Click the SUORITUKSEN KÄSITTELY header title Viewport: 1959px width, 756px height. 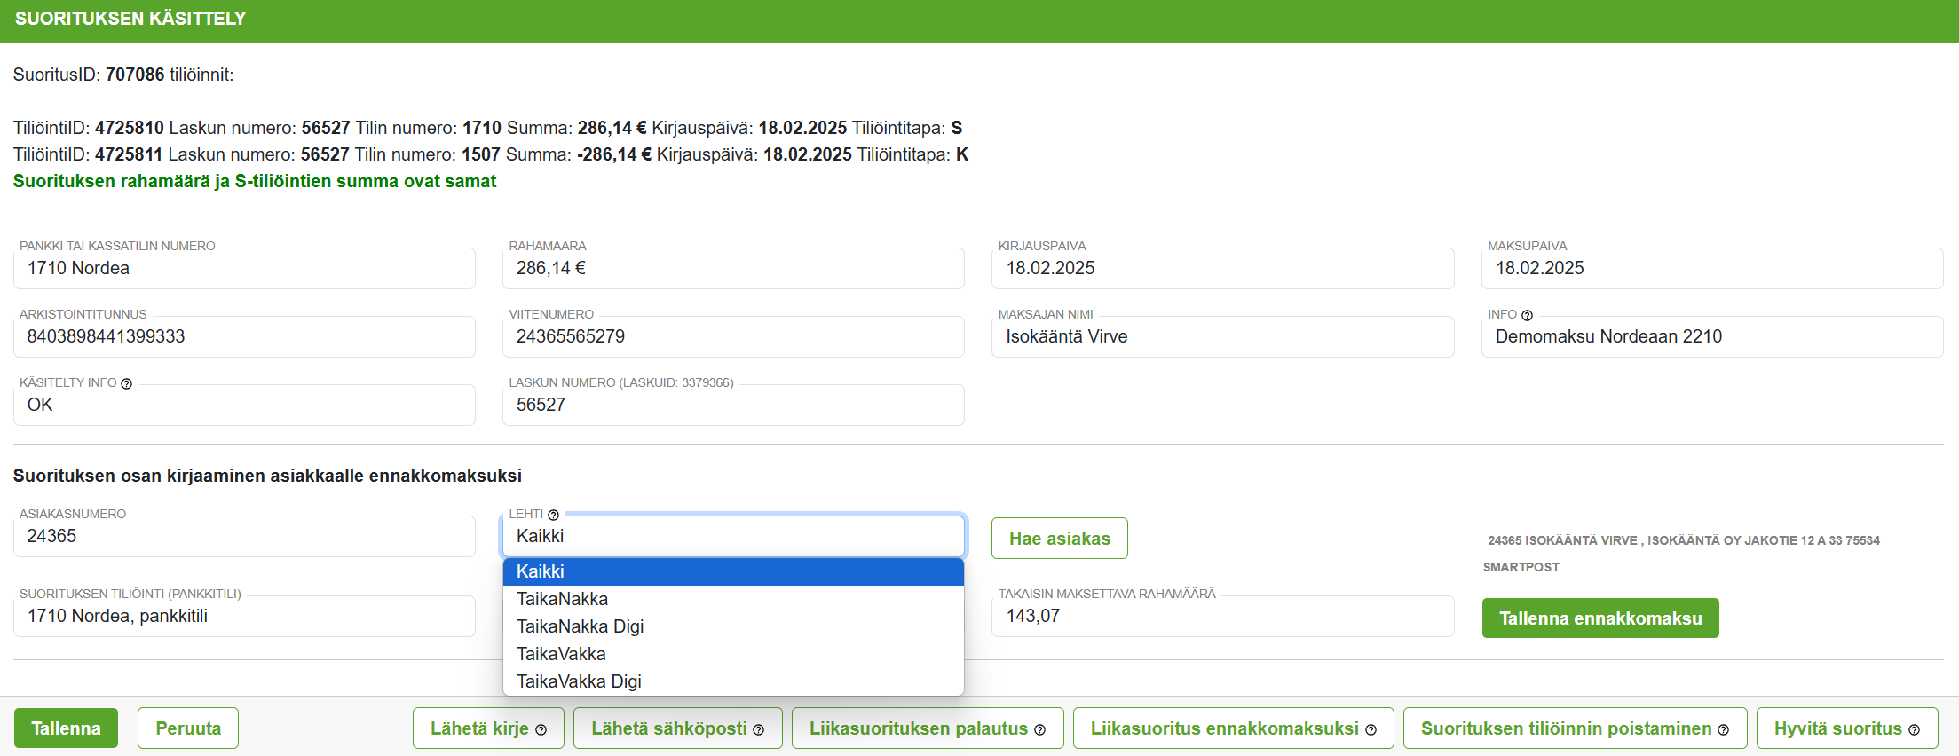coord(130,19)
